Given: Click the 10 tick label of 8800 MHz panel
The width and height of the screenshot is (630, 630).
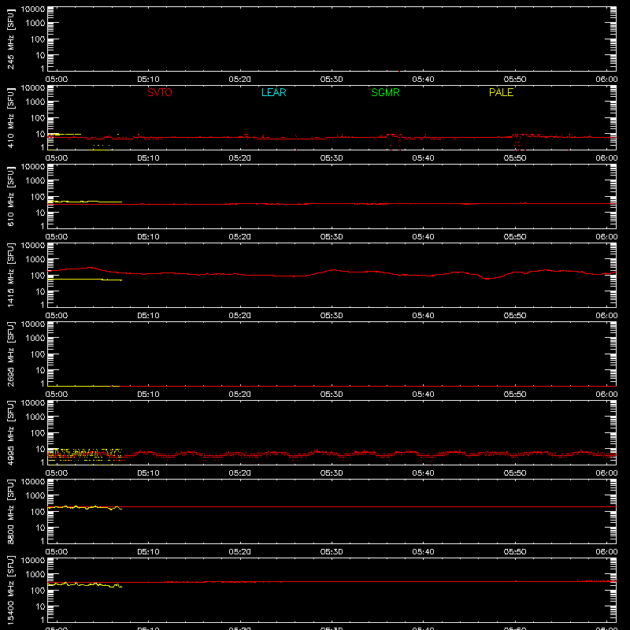Looking at the screenshot, I should [x=41, y=528].
